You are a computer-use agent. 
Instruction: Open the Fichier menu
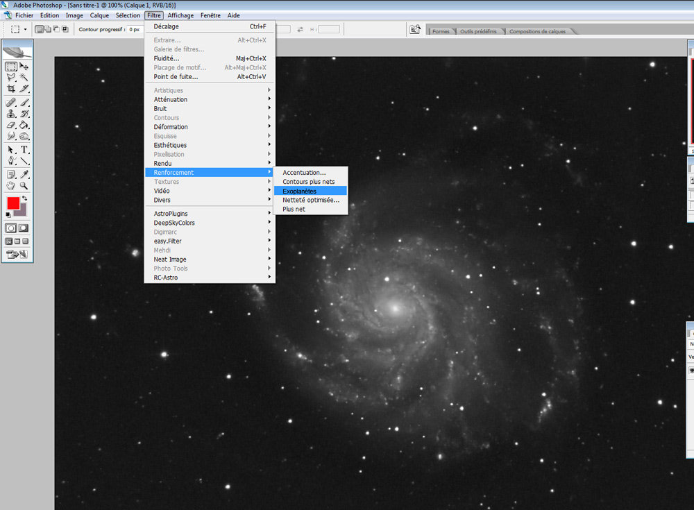pos(24,15)
